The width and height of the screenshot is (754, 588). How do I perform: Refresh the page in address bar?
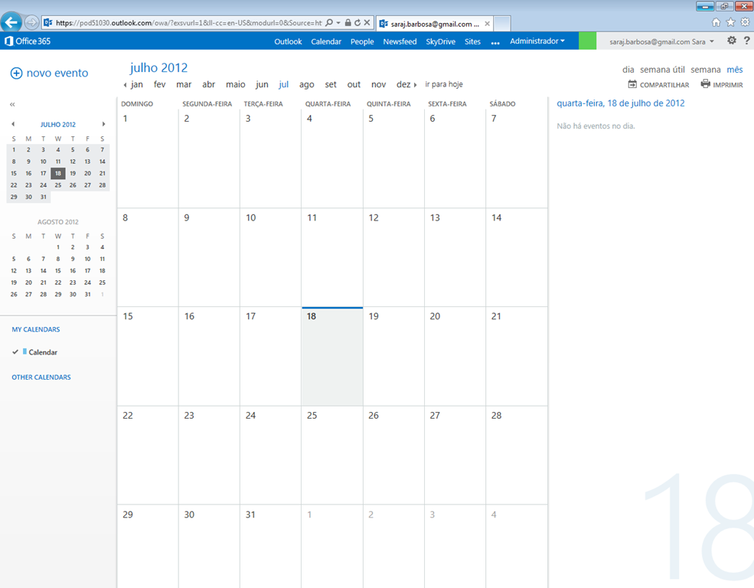357,23
